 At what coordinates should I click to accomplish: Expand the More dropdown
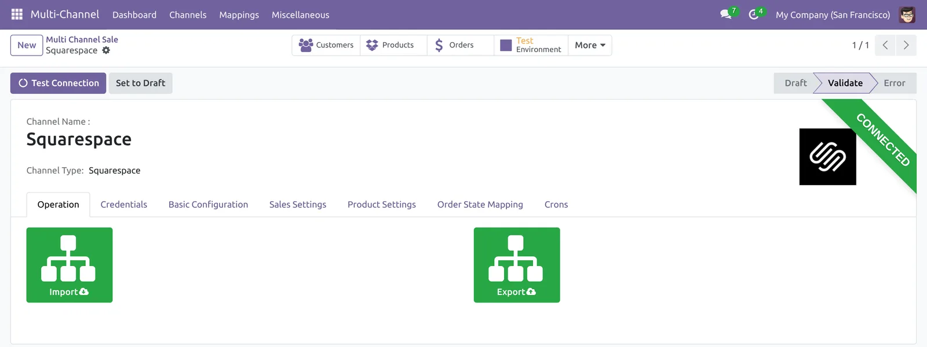(590, 45)
